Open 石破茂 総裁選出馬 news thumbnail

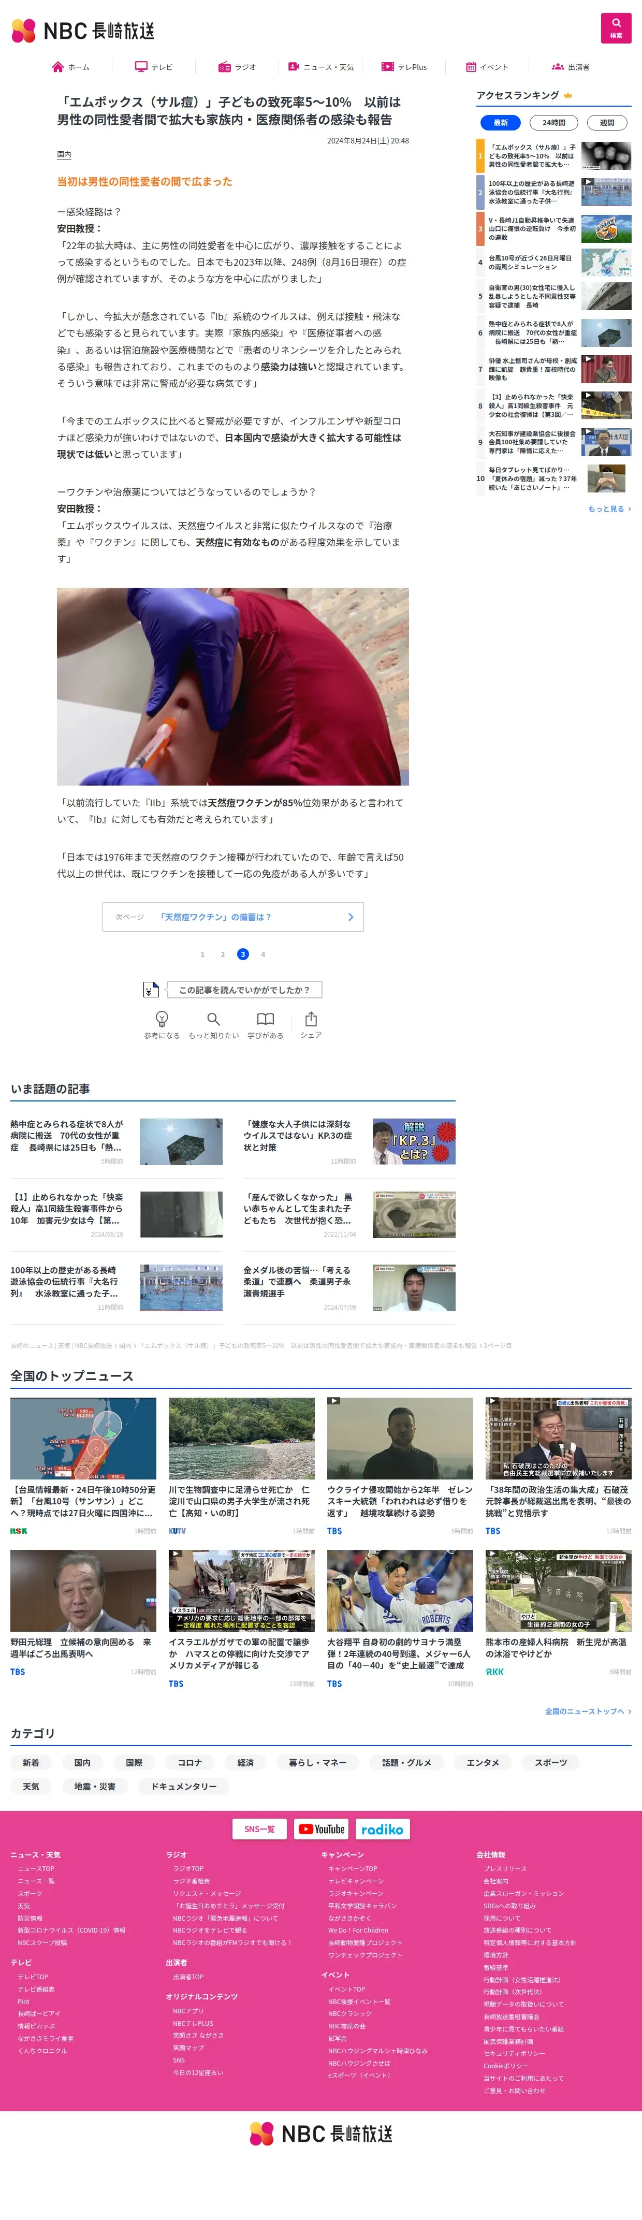[x=559, y=1439]
